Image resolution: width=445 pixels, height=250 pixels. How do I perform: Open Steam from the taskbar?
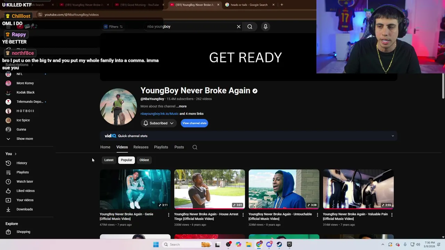(x=279, y=244)
